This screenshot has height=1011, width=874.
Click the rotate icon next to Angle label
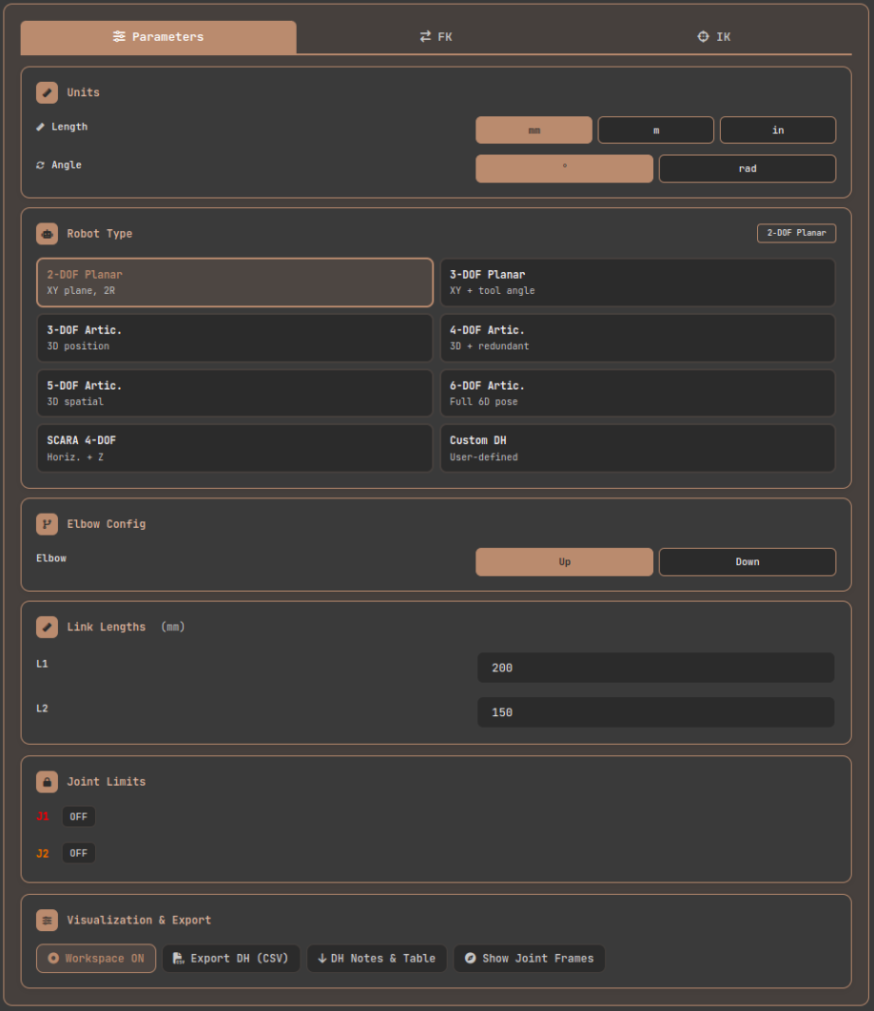[40, 165]
